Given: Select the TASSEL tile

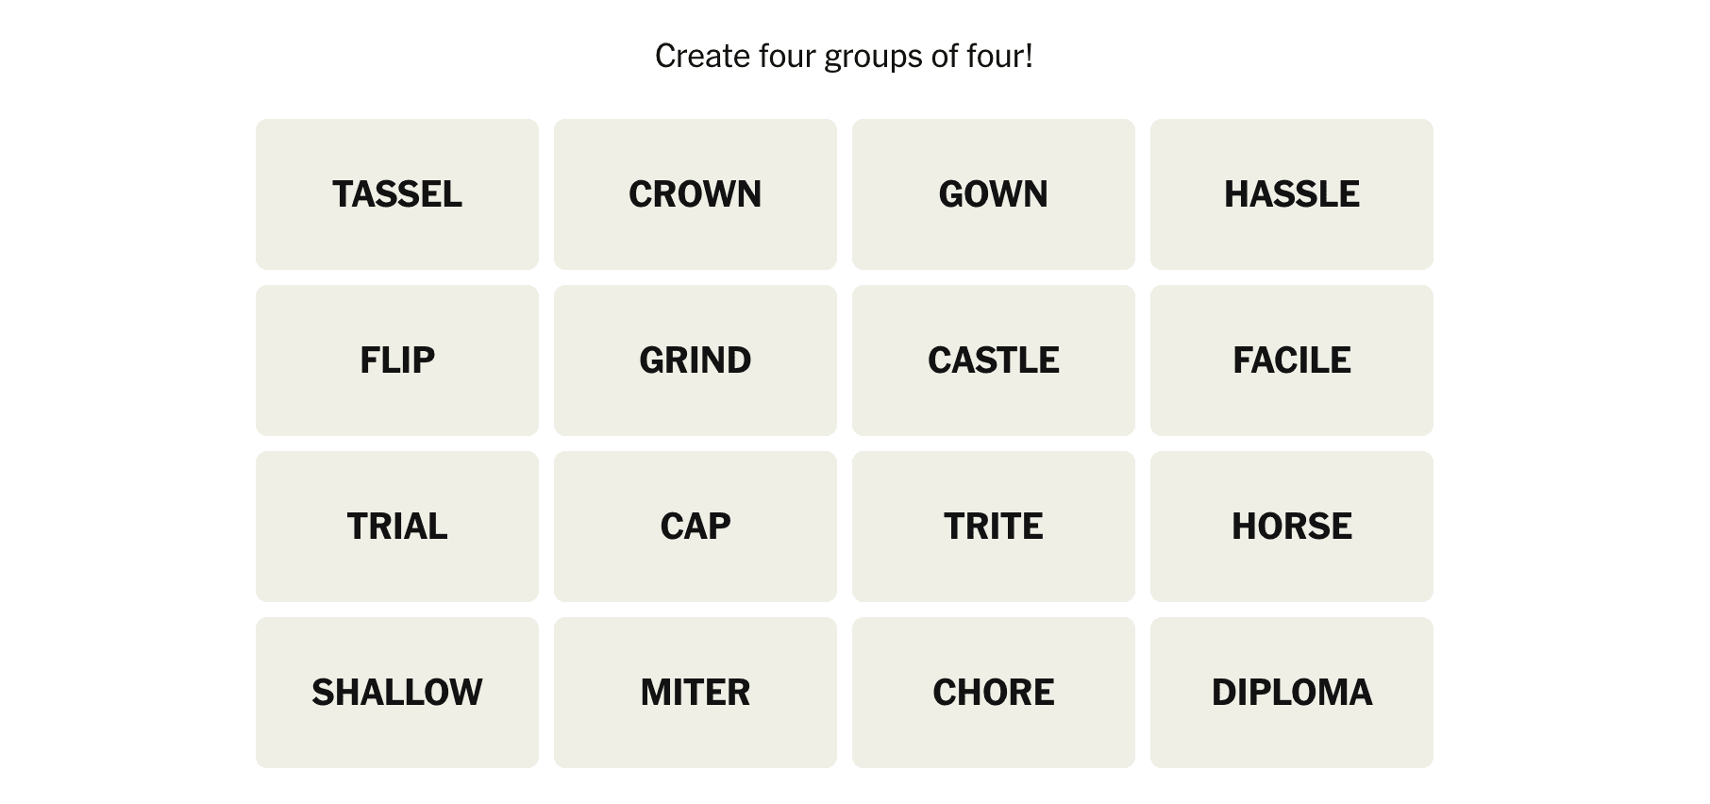Looking at the screenshot, I should pyautogui.click(x=396, y=194).
